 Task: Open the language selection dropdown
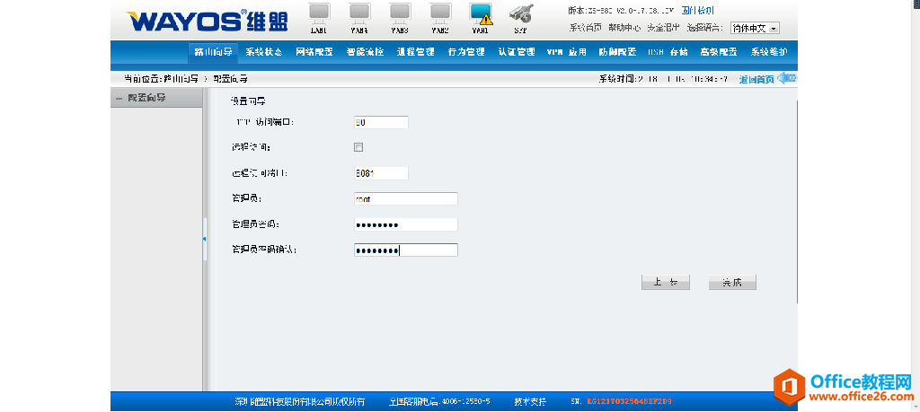(x=755, y=28)
